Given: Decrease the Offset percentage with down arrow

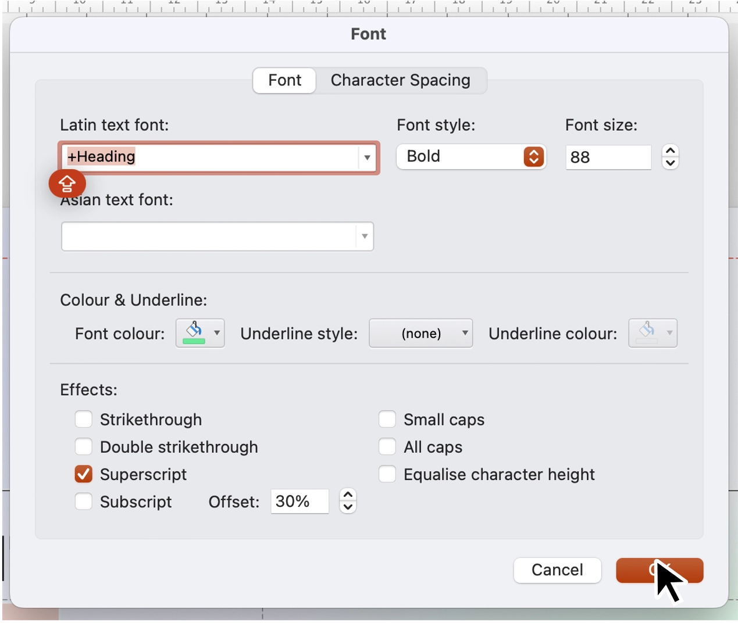Looking at the screenshot, I should tap(347, 507).
